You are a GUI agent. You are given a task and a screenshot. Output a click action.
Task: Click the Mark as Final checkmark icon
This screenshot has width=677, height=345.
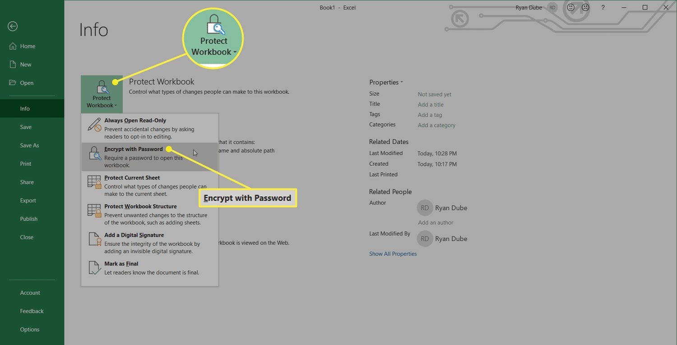(x=94, y=268)
